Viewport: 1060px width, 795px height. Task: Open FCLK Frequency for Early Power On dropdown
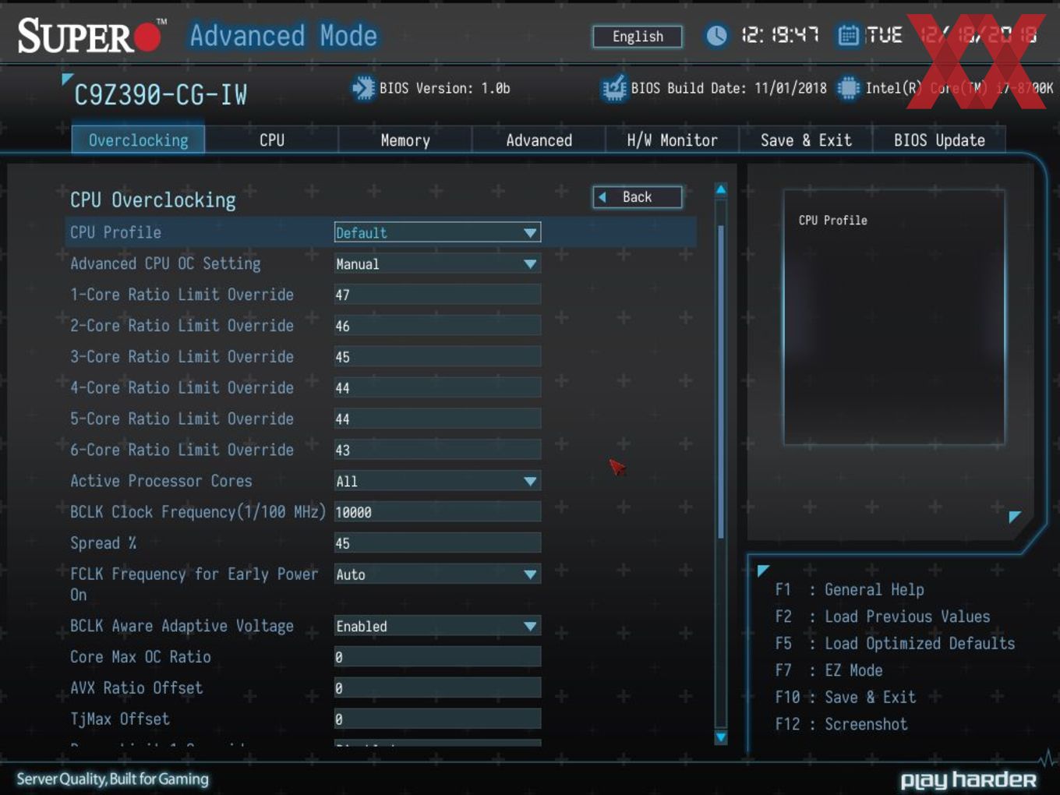coord(437,574)
